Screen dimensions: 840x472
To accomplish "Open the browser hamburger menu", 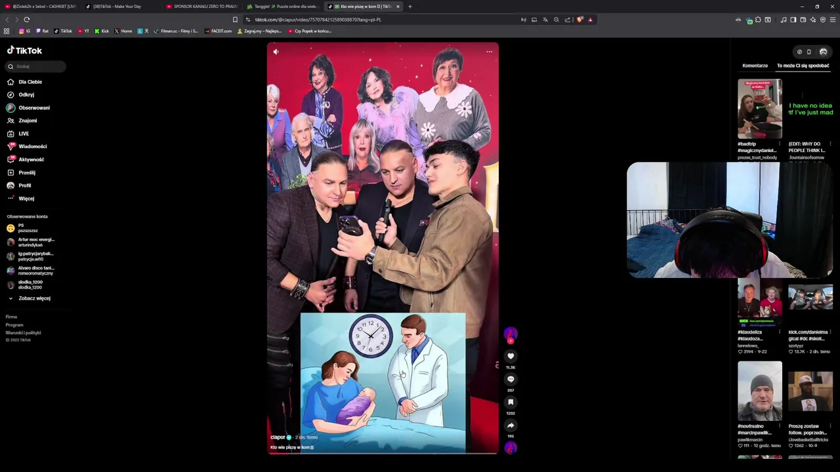I will pos(833,20).
